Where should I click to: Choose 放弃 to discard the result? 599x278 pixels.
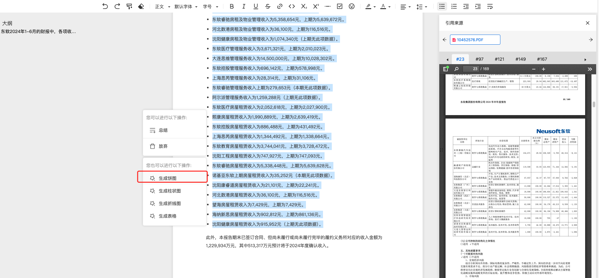click(175, 146)
